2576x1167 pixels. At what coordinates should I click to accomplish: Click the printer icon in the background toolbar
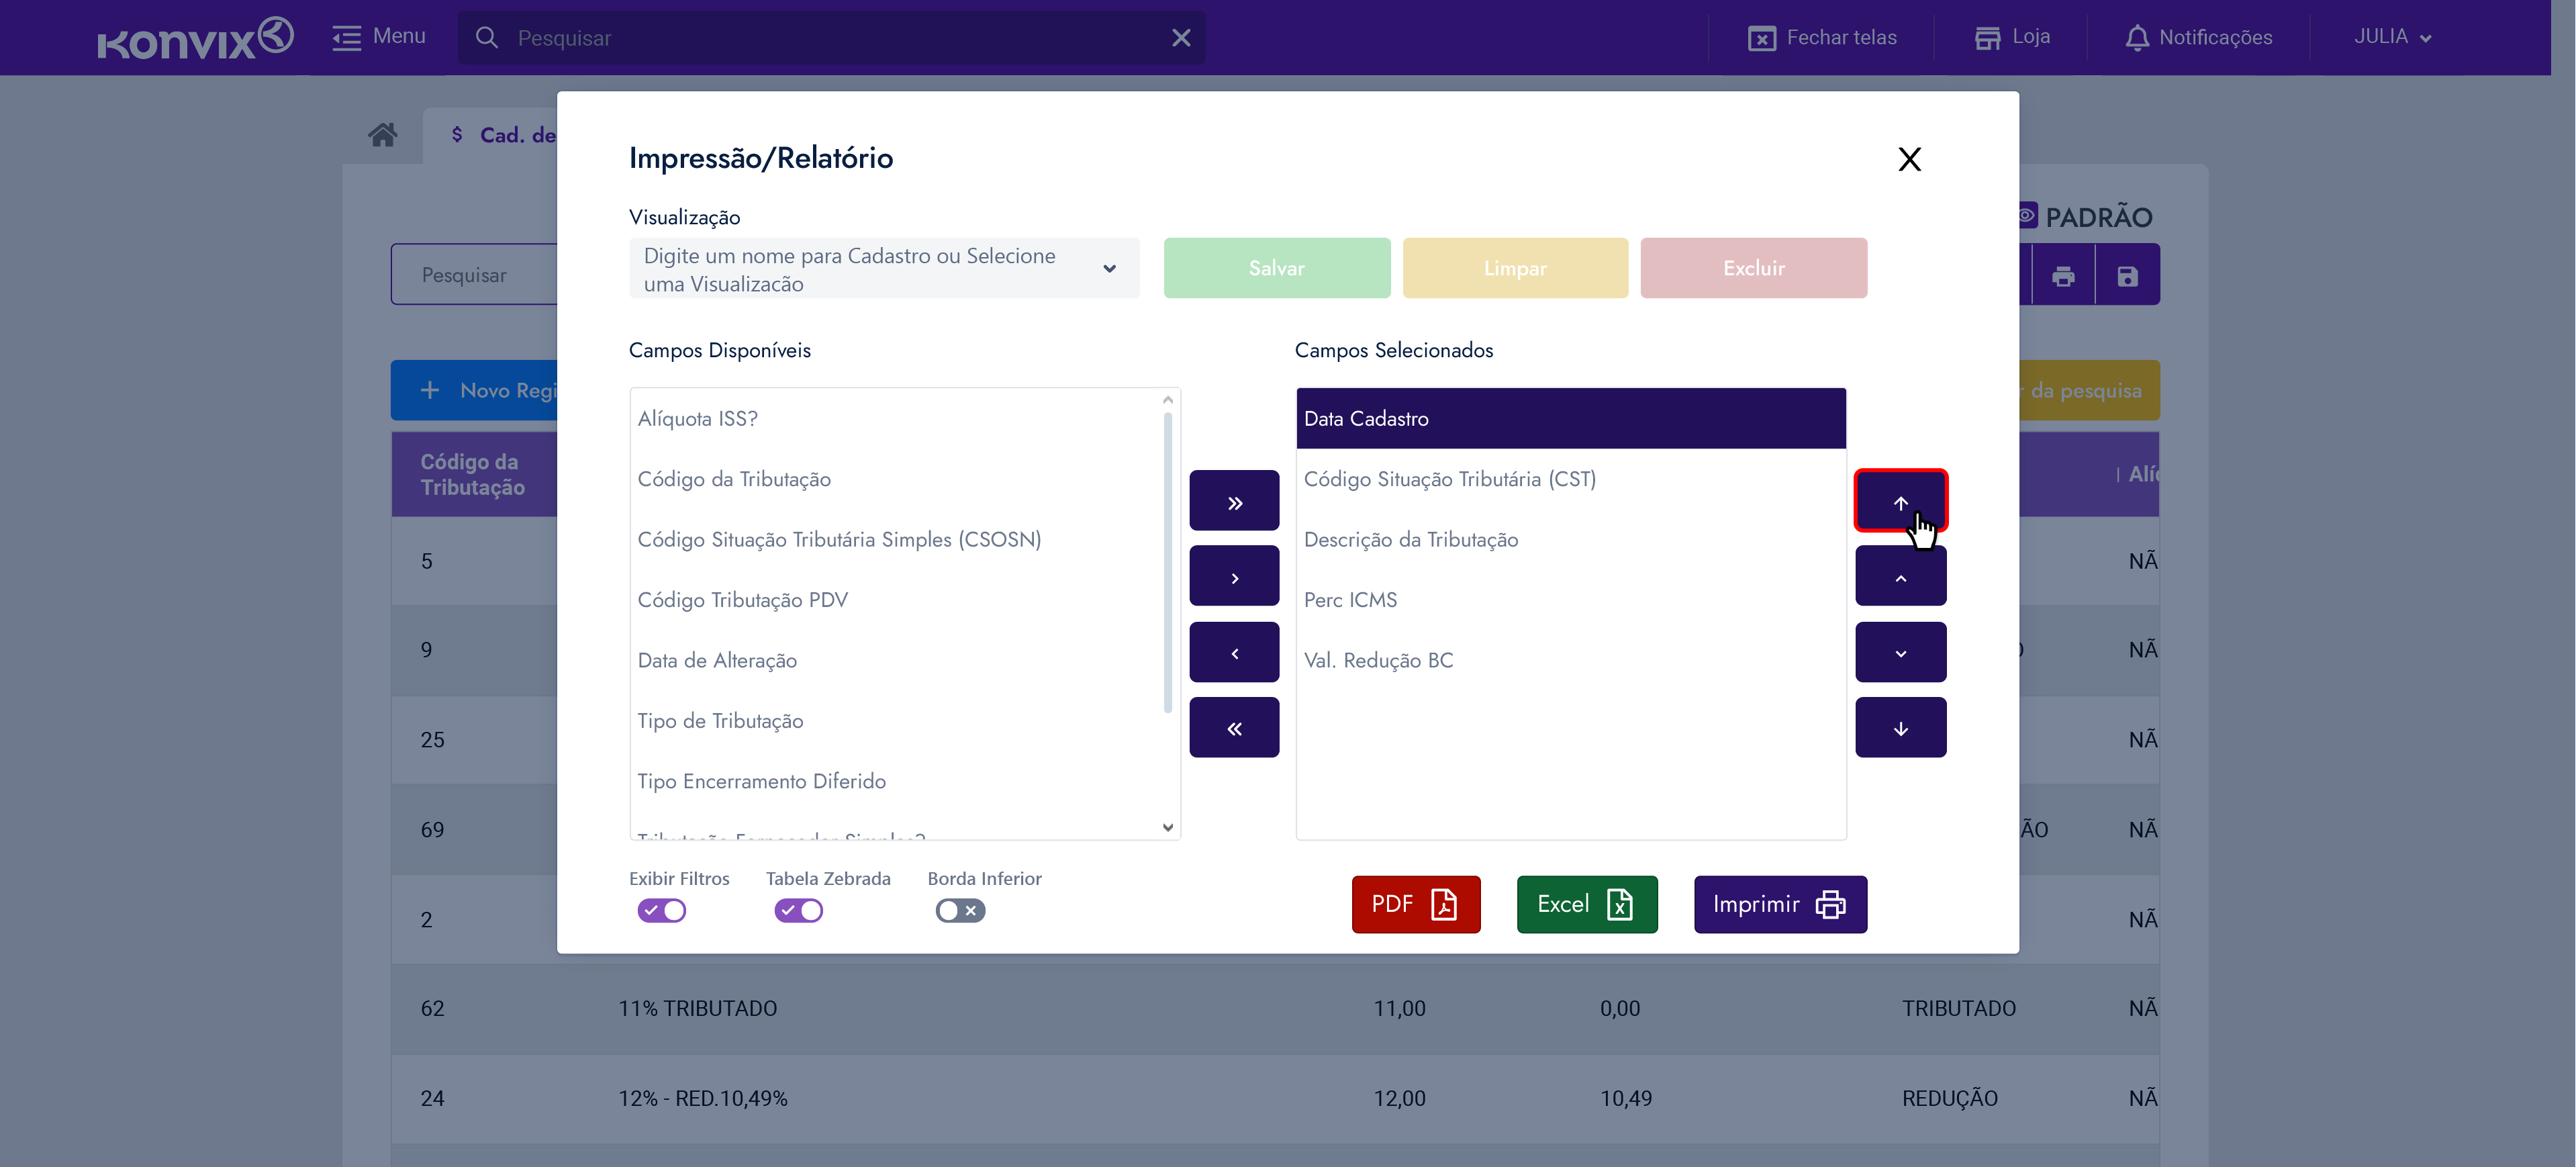click(2062, 276)
